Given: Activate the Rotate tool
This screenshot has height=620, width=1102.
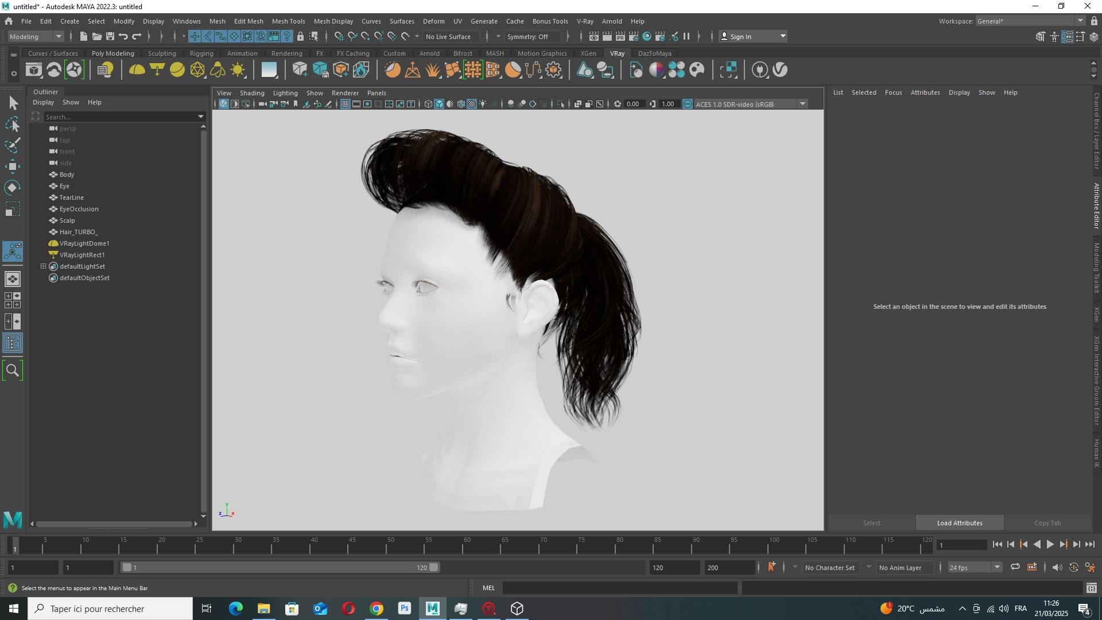Looking at the screenshot, I should [13, 188].
